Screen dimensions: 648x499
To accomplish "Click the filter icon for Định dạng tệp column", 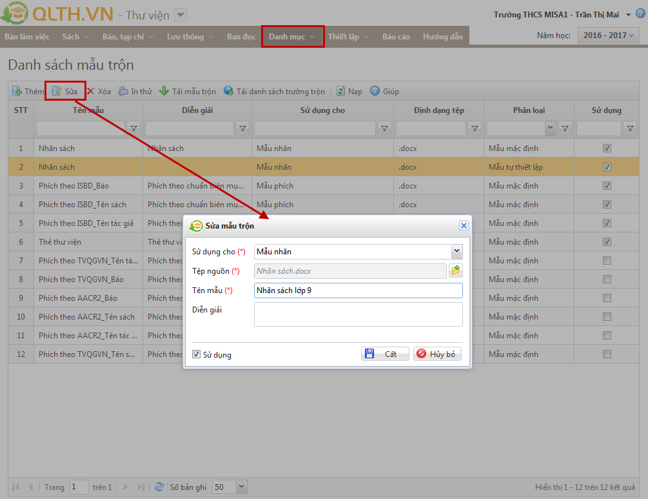I will (x=475, y=128).
